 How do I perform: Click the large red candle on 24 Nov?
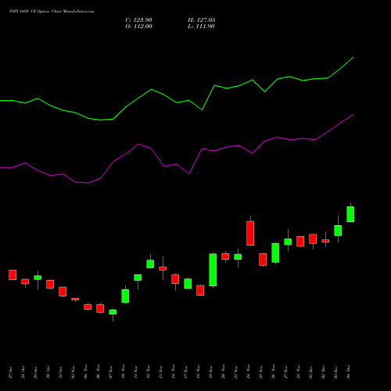tap(250, 233)
